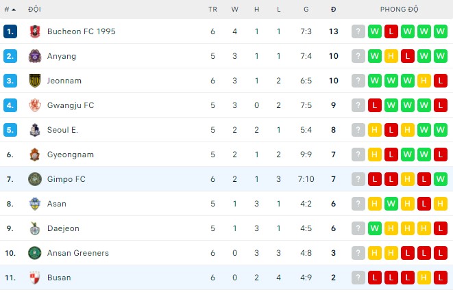The image size is (453, 294).
Task: Click the Seoul E. team logo
Action: [35, 130]
